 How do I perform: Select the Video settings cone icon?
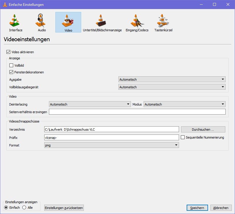tap(68, 21)
